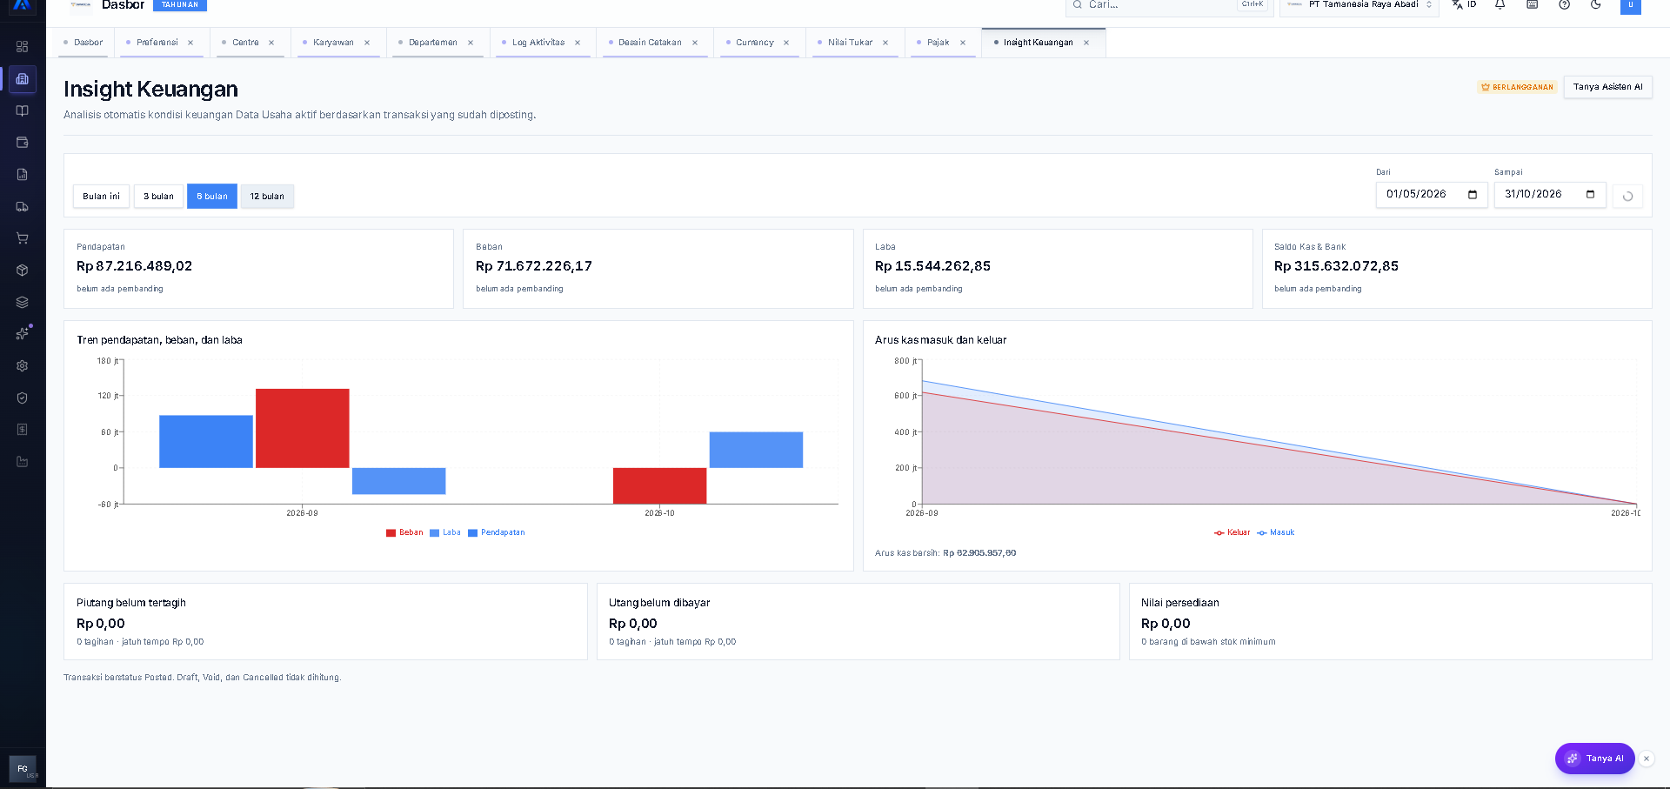
Task: Open the shield security sidebar icon
Action: tap(23, 398)
